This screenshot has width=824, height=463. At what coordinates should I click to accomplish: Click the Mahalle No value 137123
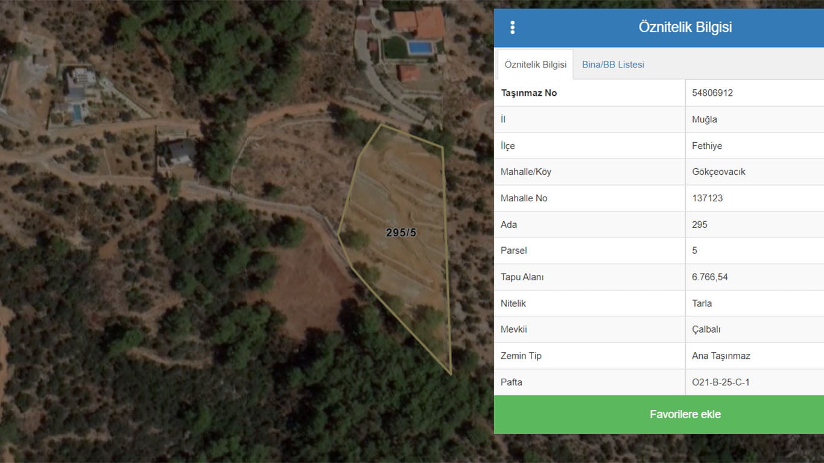tap(707, 198)
